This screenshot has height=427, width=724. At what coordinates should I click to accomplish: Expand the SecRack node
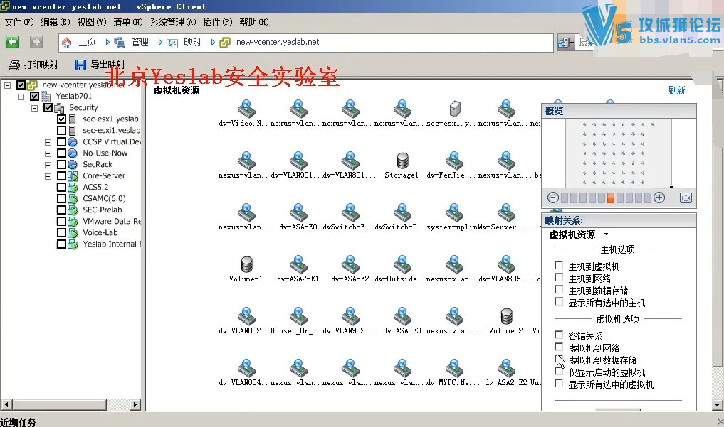(x=48, y=165)
